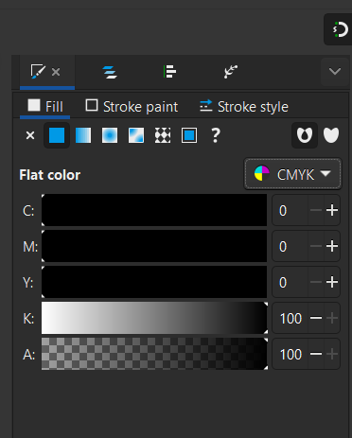This screenshot has height=438, width=352.
Task: Toggle the nonzero solid fill rule button
Action: click(331, 135)
